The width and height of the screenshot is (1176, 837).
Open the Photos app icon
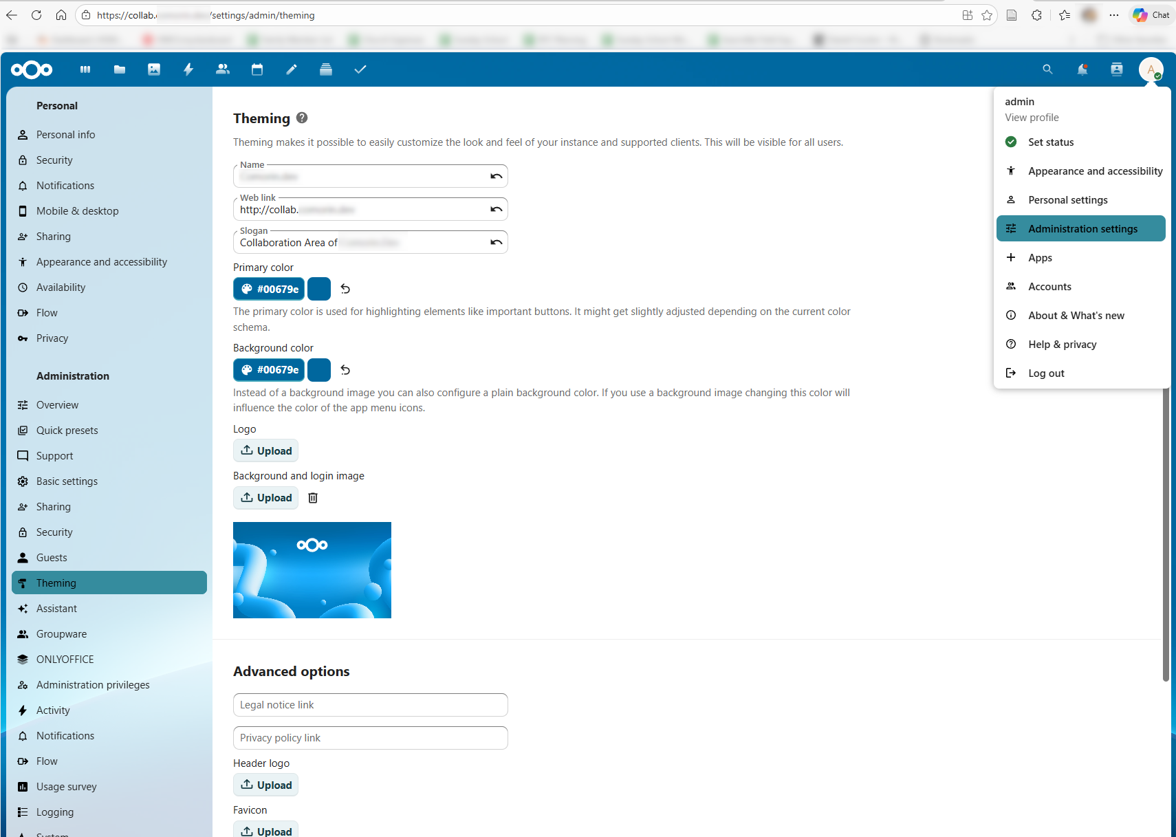click(x=154, y=69)
